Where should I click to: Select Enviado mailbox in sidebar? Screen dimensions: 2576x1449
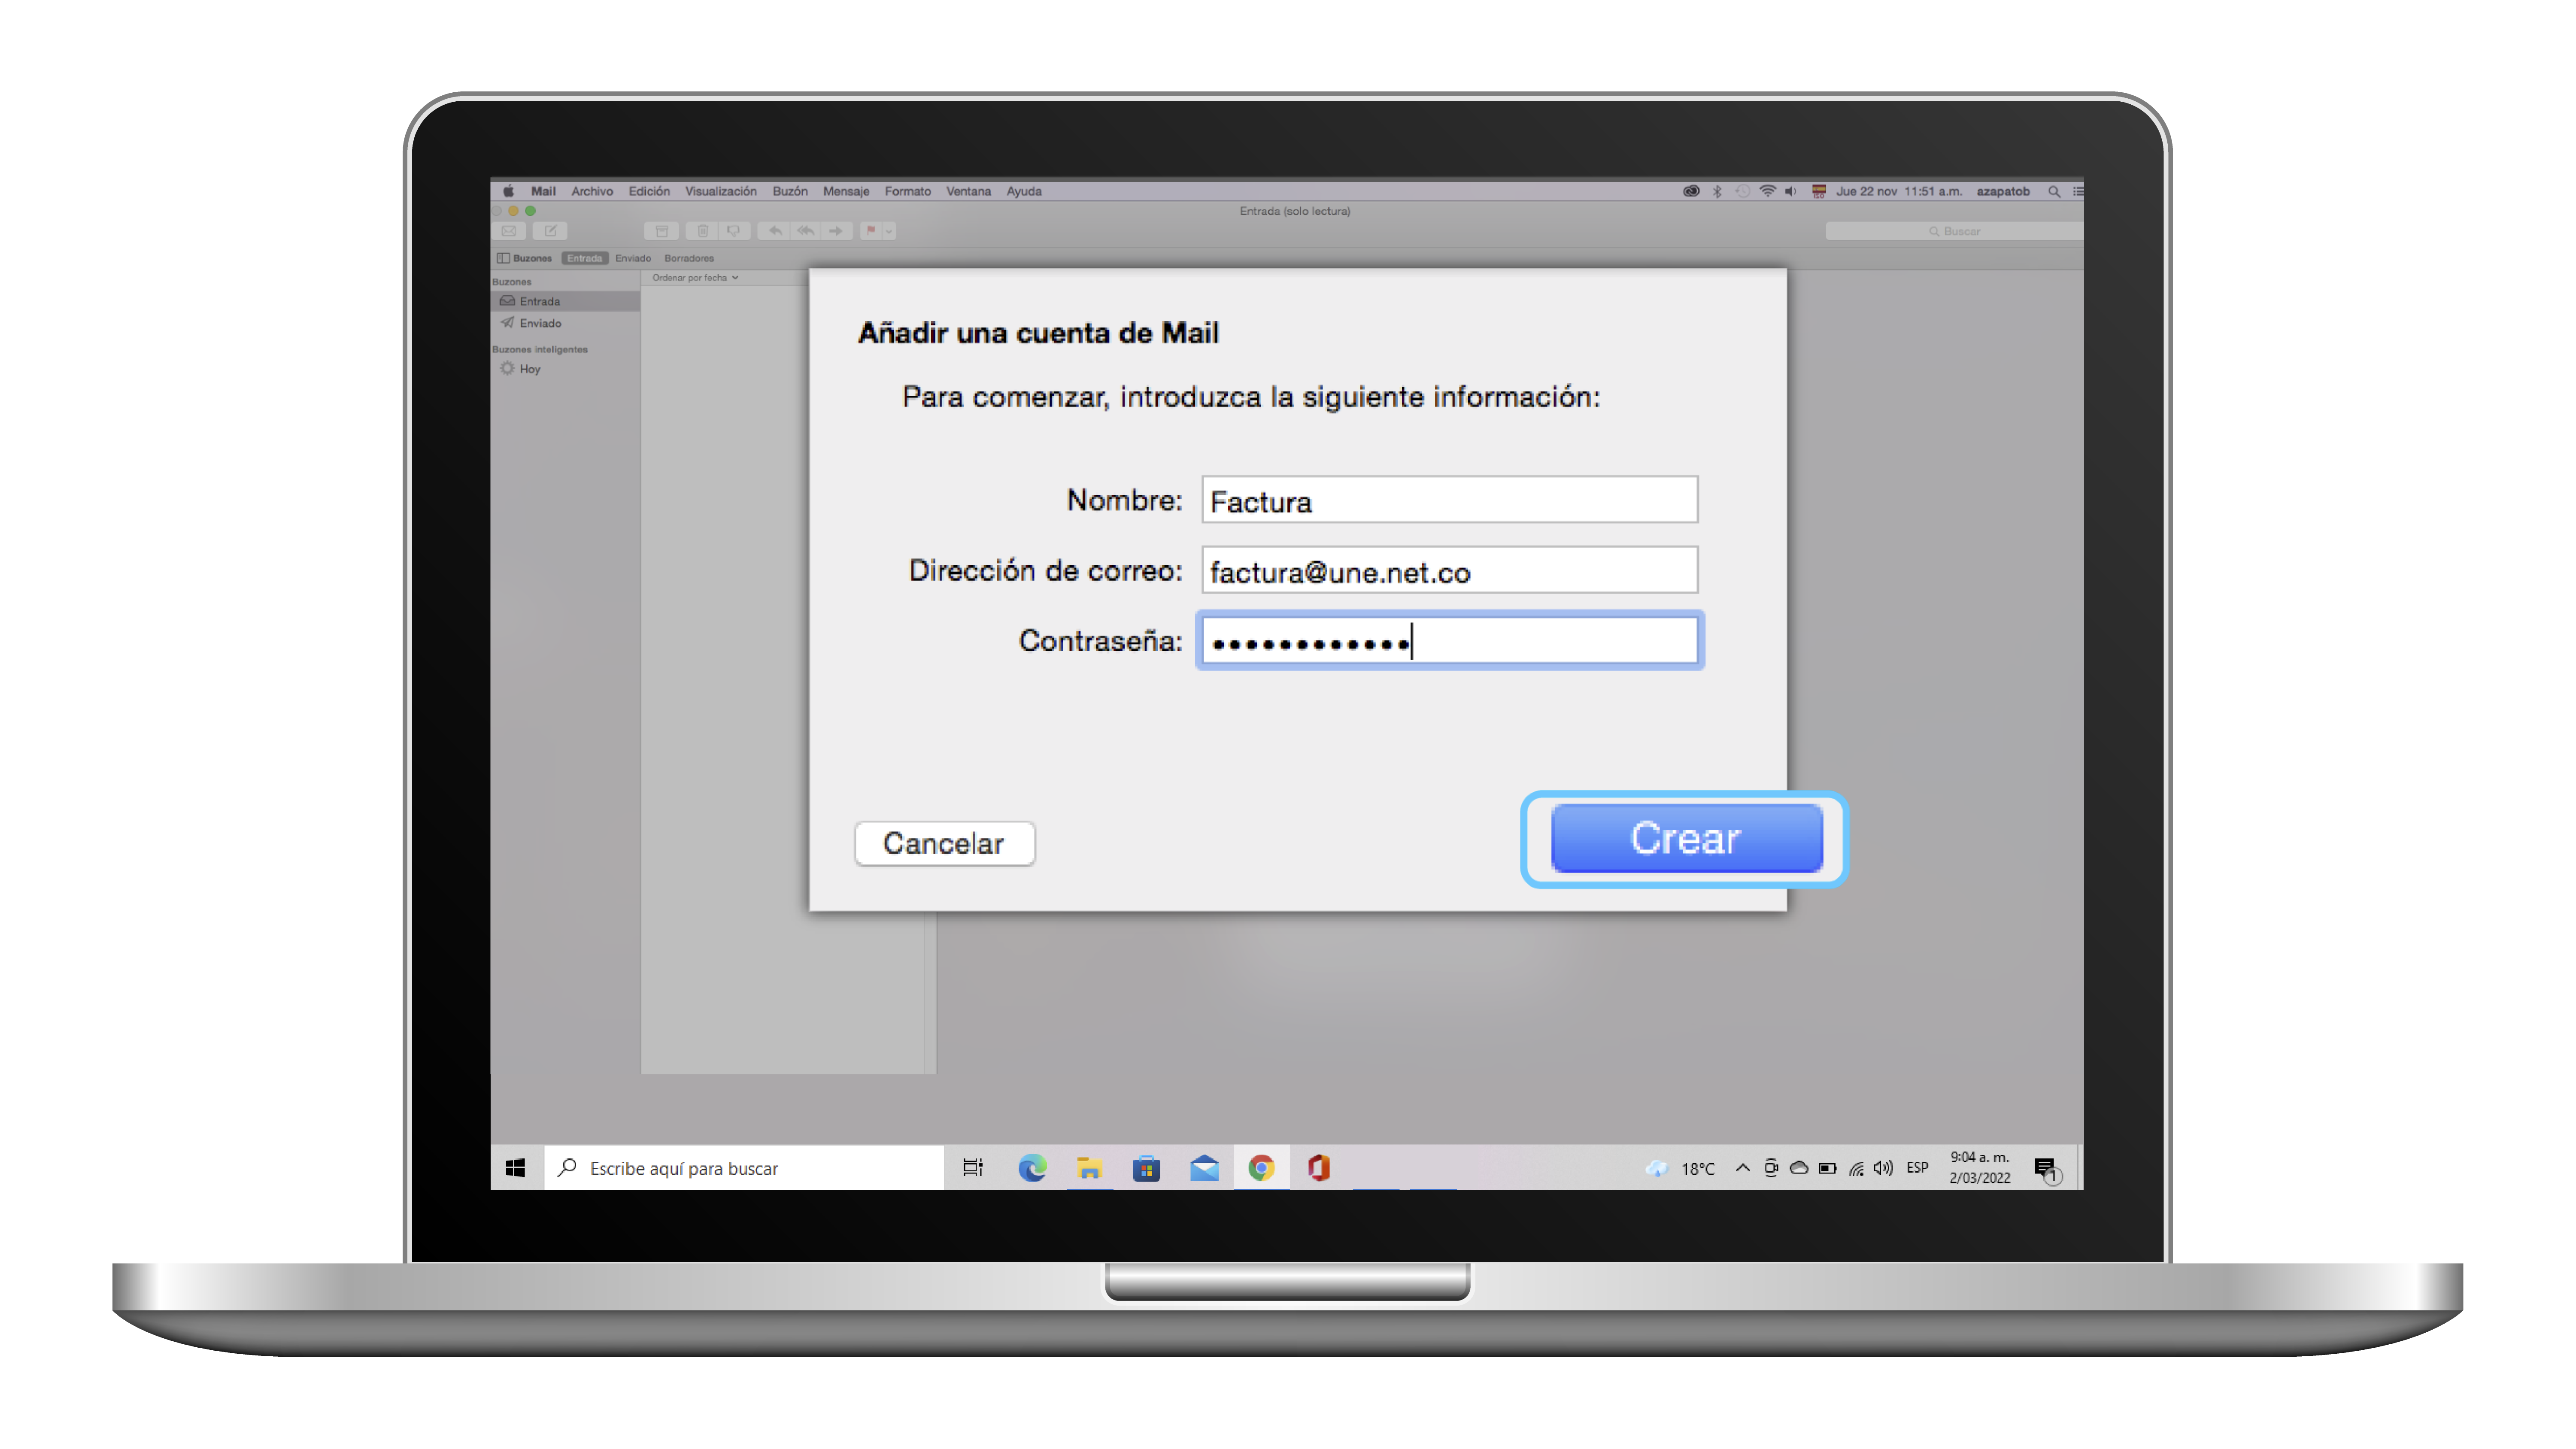click(565, 323)
